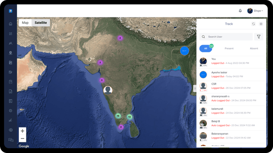Switch map view to Map
Image resolution: width=273 pixels, height=153 pixels.
point(25,23)
